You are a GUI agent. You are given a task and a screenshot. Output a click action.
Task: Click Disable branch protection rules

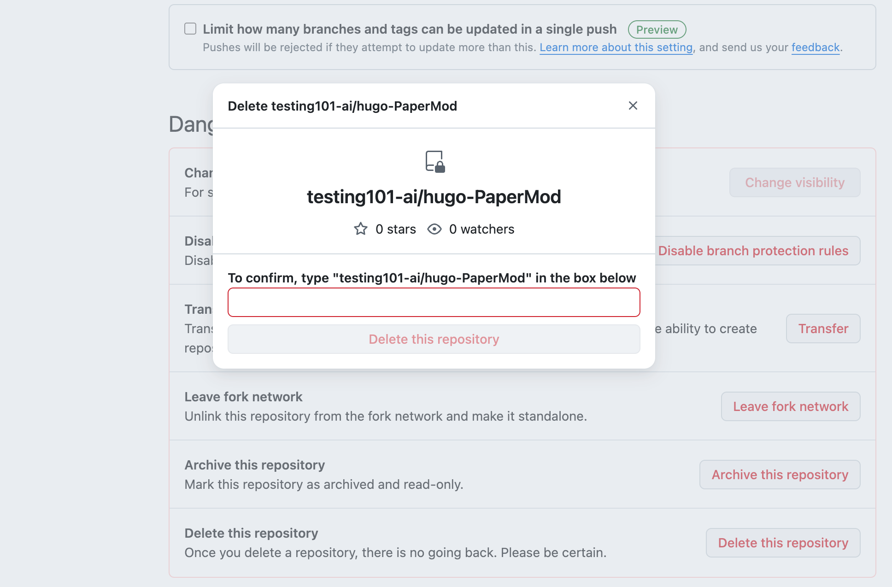[x=753, y=251]
